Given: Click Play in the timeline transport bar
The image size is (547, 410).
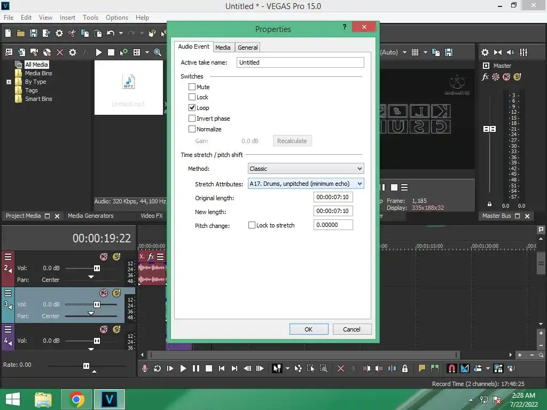Looking at the screenshot, I should [x=183, y=368].
